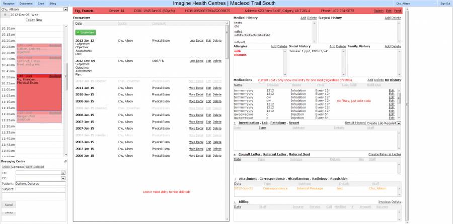
Task: Filter by Referral Sent link
Action: coord(299,154)
